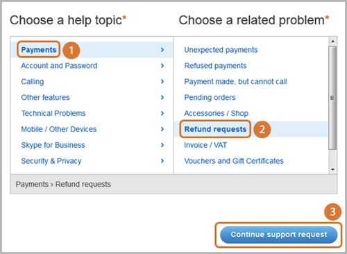The height and width of the screenshot is (254, 347).
Task: Click the Other features row chevron
Action: tap(162, 97)
